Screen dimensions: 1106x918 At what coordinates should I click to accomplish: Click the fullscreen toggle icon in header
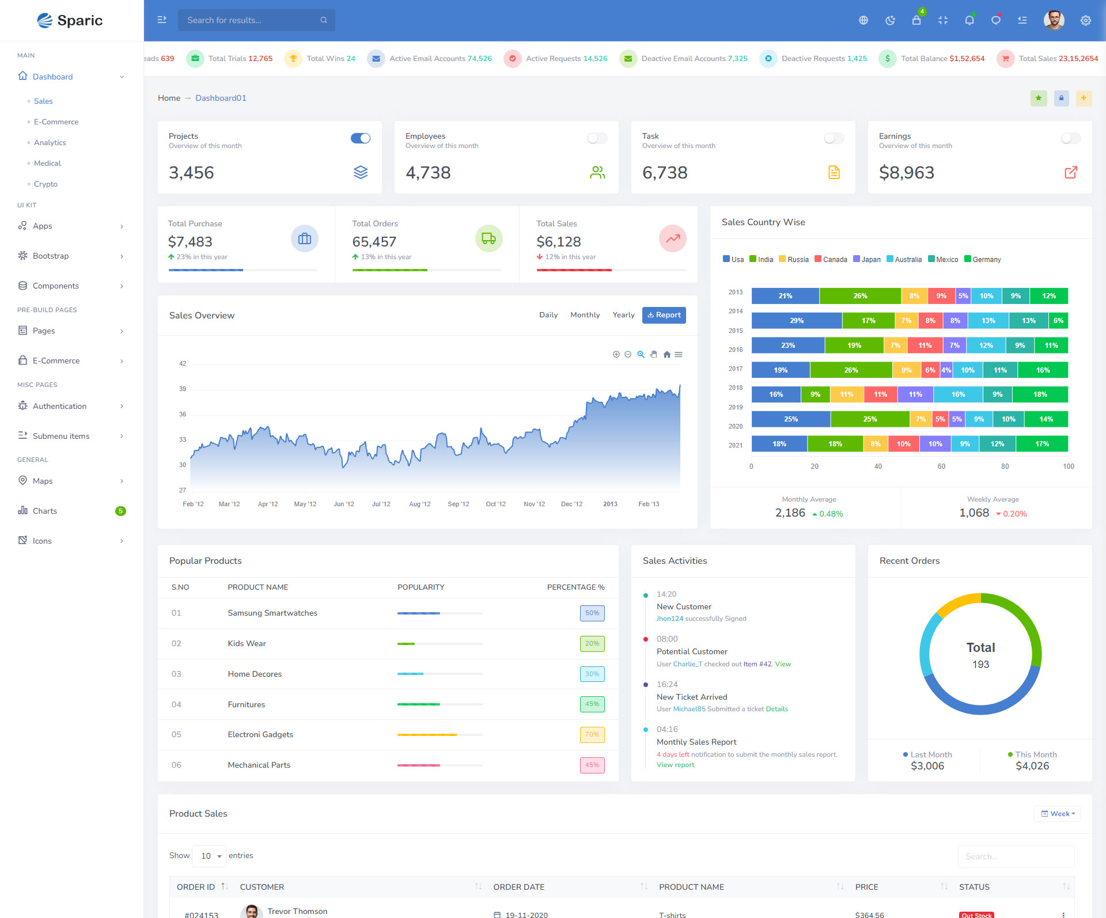click(943, 20)
